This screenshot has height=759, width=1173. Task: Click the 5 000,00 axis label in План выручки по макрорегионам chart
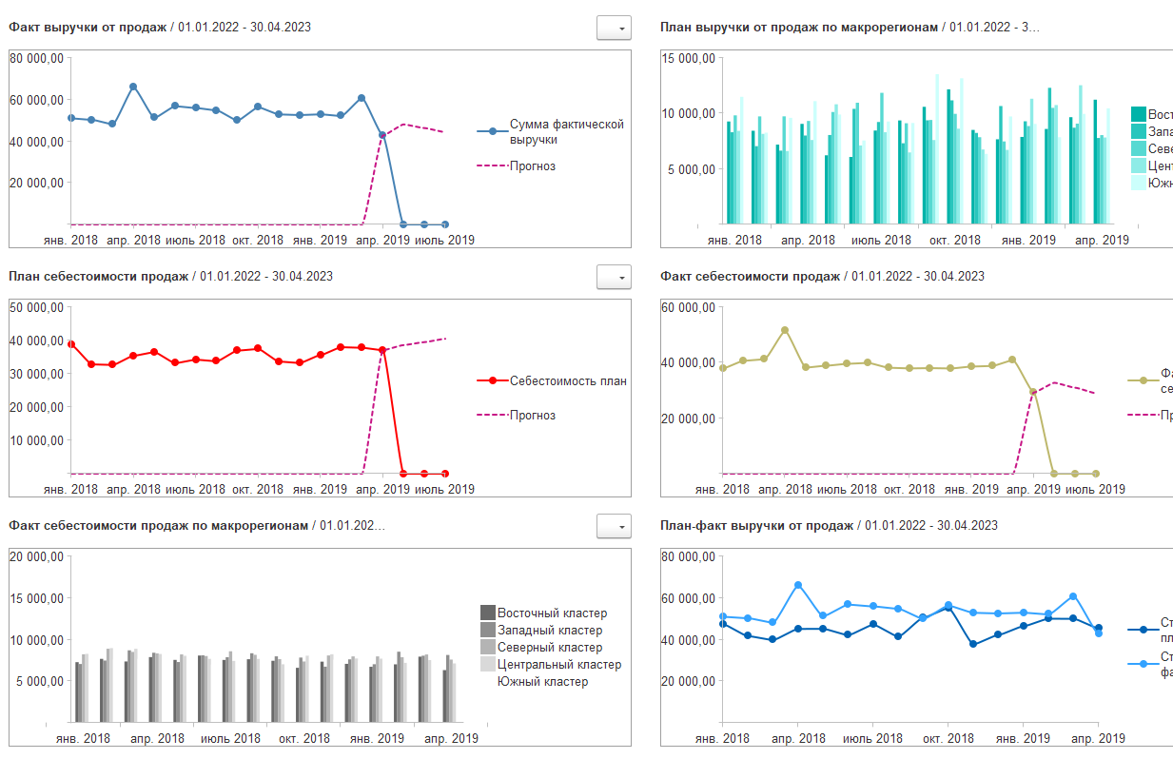coord(691,169)
